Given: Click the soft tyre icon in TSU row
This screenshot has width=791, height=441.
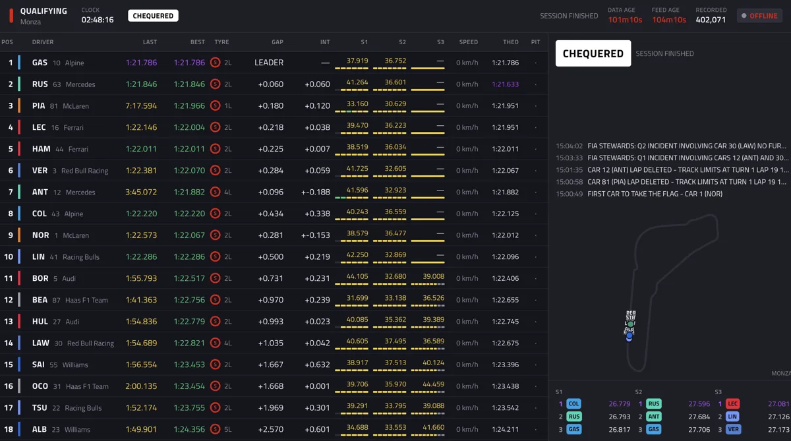Looking at the screenshot, I should point(215,407).
